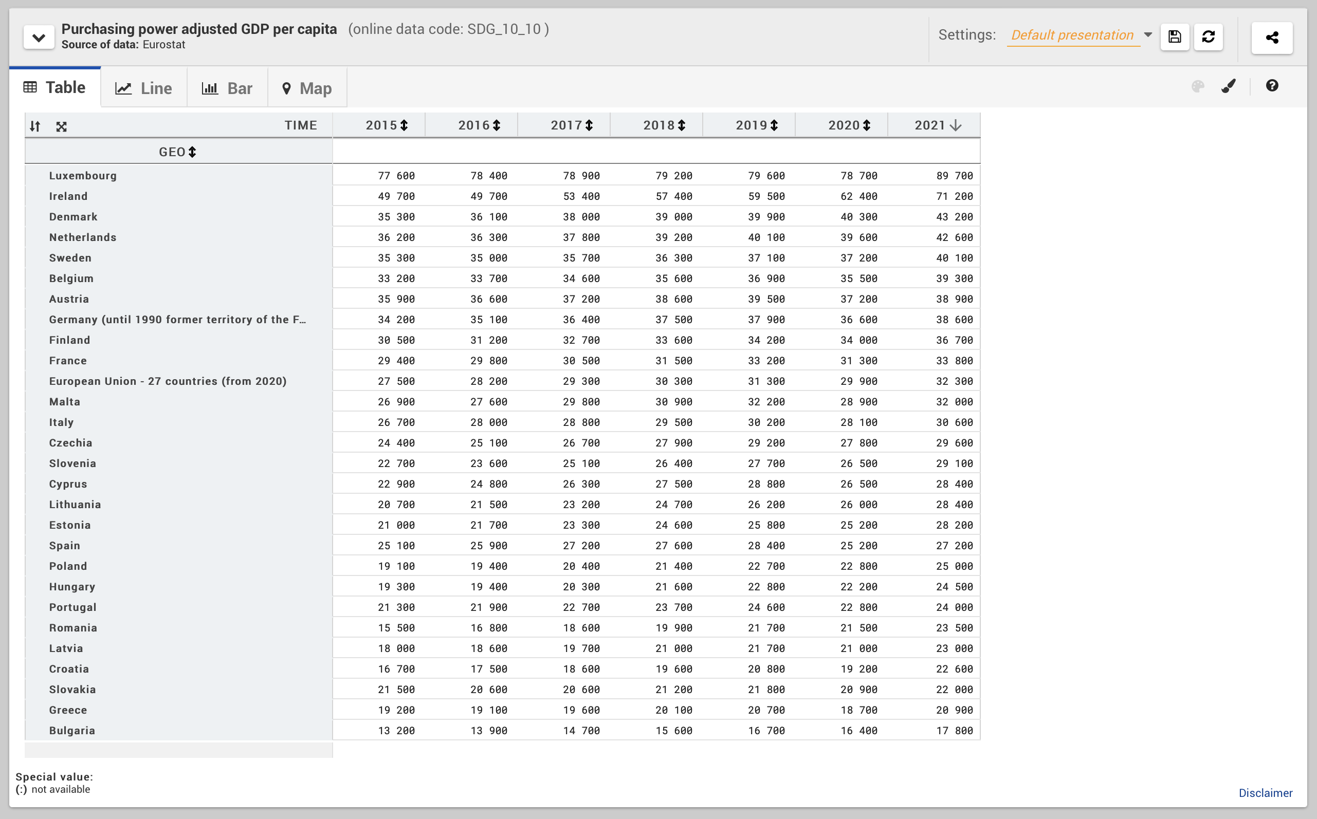This screenshot has width=1317, height=819.
Task: Select the Finland row label
Action: coord(70,340)
